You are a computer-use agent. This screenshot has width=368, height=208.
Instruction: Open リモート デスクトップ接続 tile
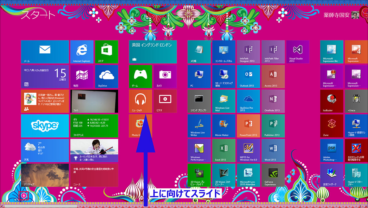point(224,76)
